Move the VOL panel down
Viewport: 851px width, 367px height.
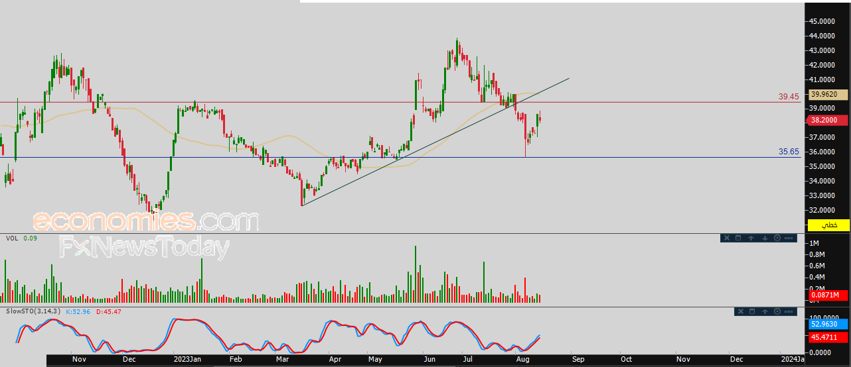[x=764, y=238]
